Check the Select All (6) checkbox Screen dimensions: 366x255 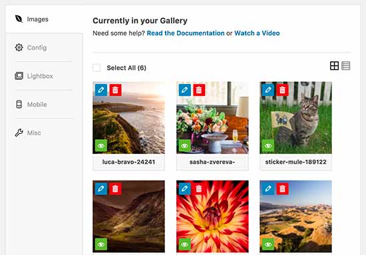tap(96, 68)
